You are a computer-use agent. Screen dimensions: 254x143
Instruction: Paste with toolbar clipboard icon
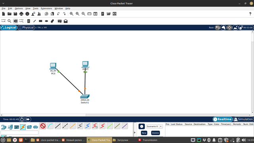coord(52,14)
